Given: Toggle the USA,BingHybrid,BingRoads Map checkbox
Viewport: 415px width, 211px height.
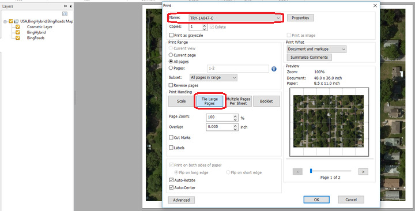Looking at the screenshot, I should tap(11, 21).
